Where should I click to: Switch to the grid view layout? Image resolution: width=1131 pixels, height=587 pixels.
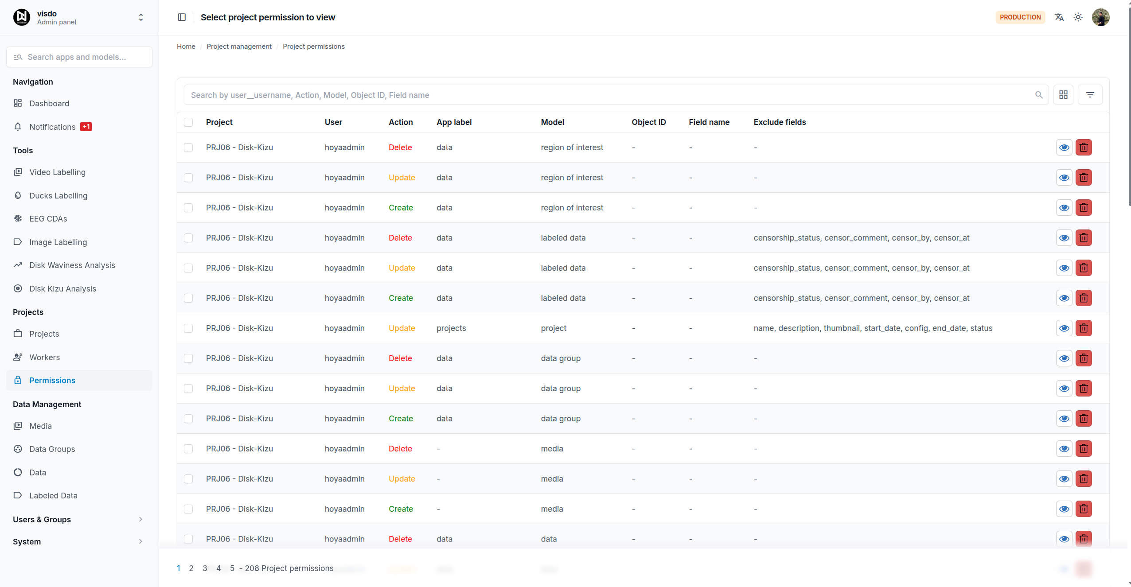(x=1063, y=95)
